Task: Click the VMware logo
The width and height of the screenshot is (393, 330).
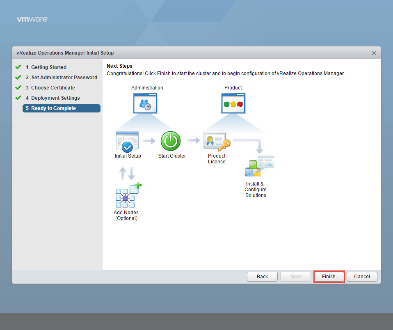Action: click(x=32, y=19)
